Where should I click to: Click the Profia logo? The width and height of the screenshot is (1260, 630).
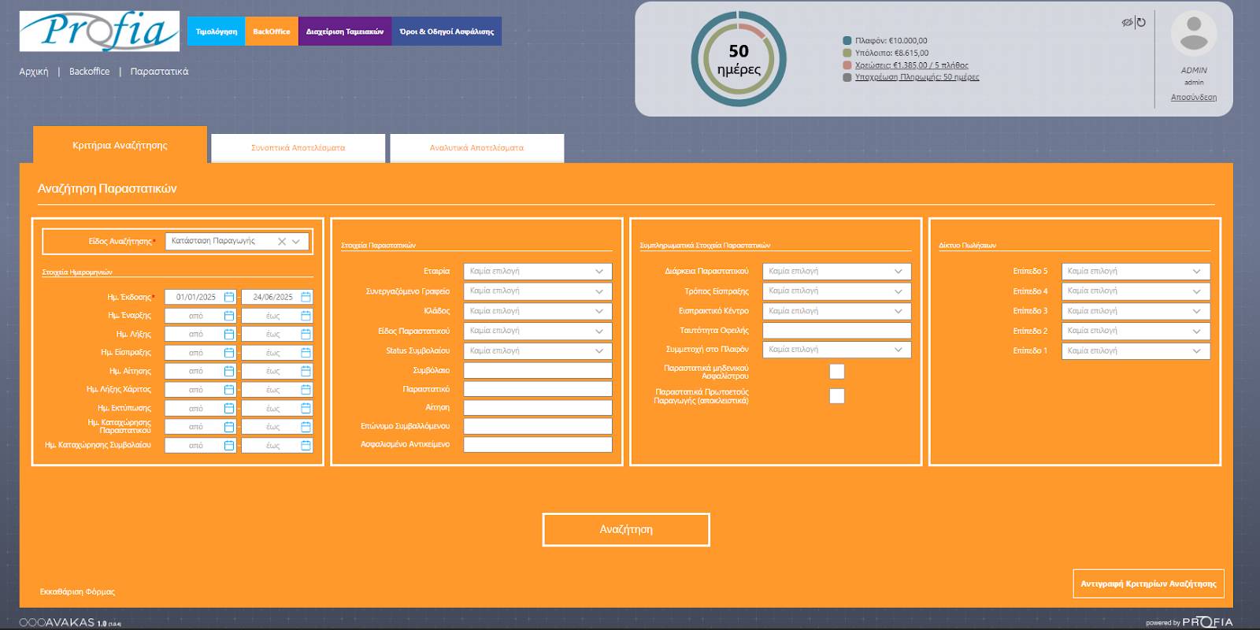tap(99, 31)
